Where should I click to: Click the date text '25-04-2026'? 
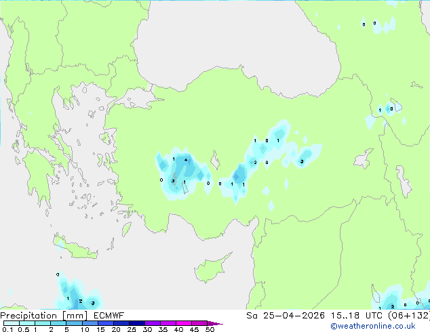click(x=294, y=316)
